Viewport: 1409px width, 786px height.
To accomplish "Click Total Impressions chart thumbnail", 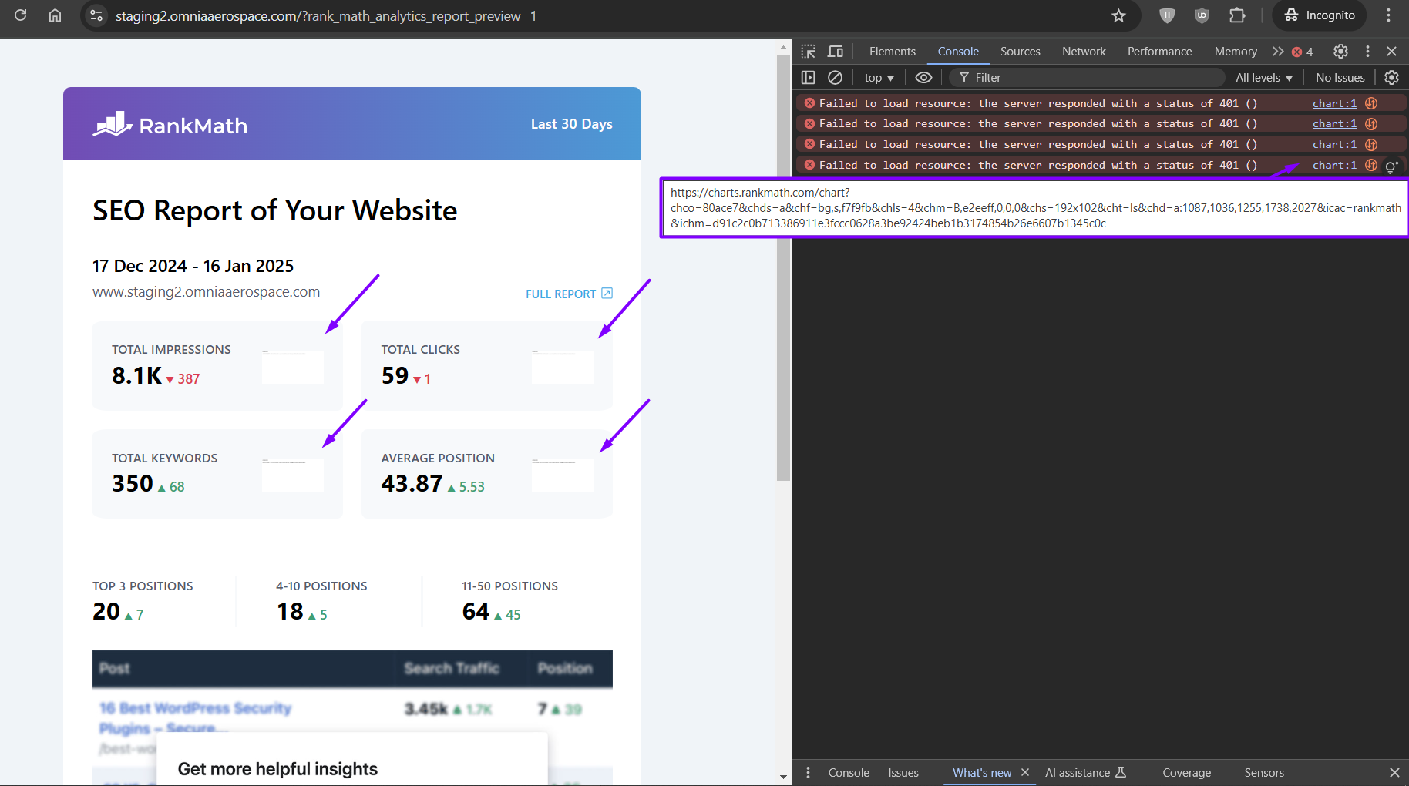I will pos(293,366).
